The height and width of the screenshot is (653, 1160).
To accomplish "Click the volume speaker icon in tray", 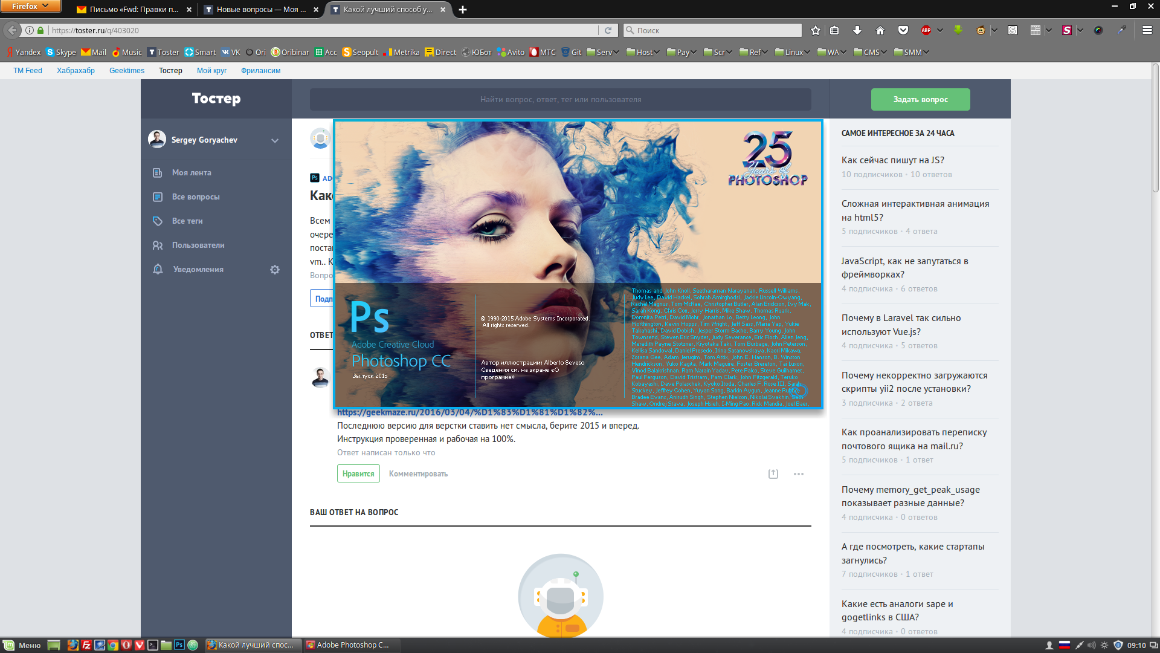I will coord(1091,645).
